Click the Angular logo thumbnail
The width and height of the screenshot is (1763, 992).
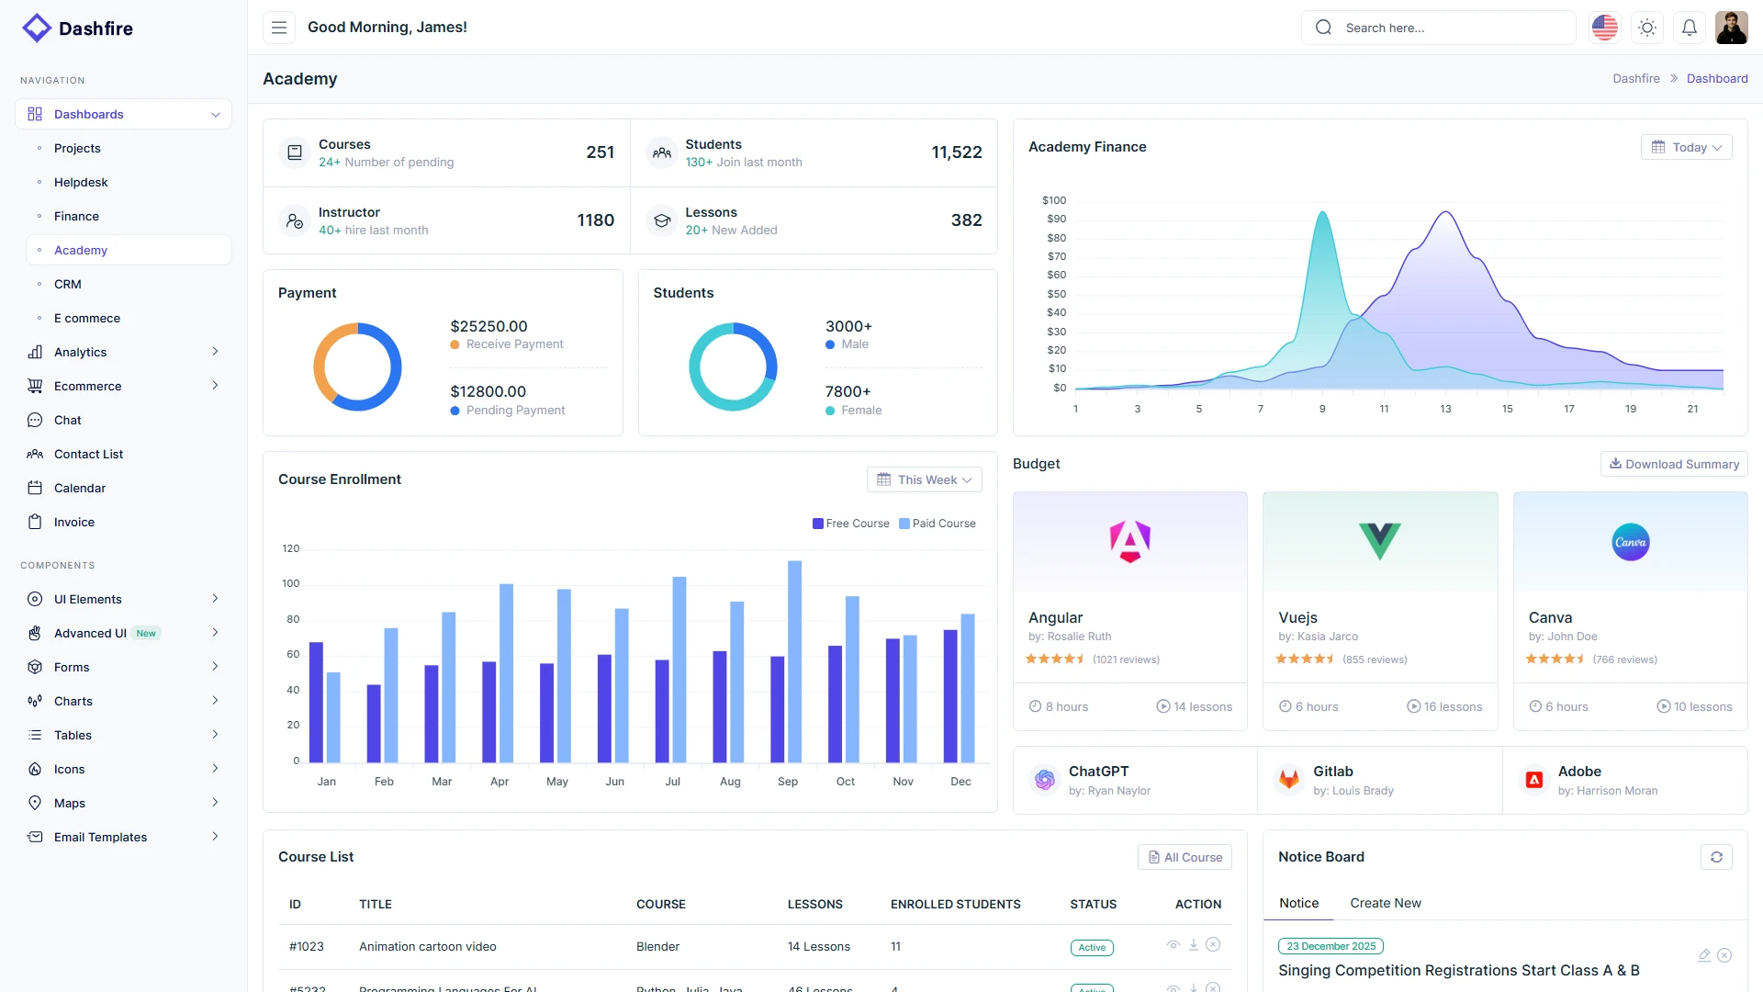(x=1130, y=541)
